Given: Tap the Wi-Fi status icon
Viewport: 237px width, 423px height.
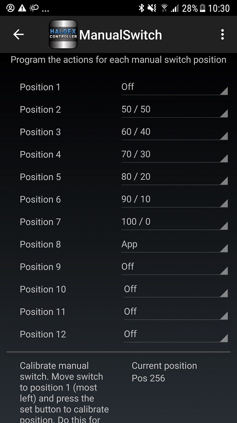Looking at the screenshot, I should point(164,8).
